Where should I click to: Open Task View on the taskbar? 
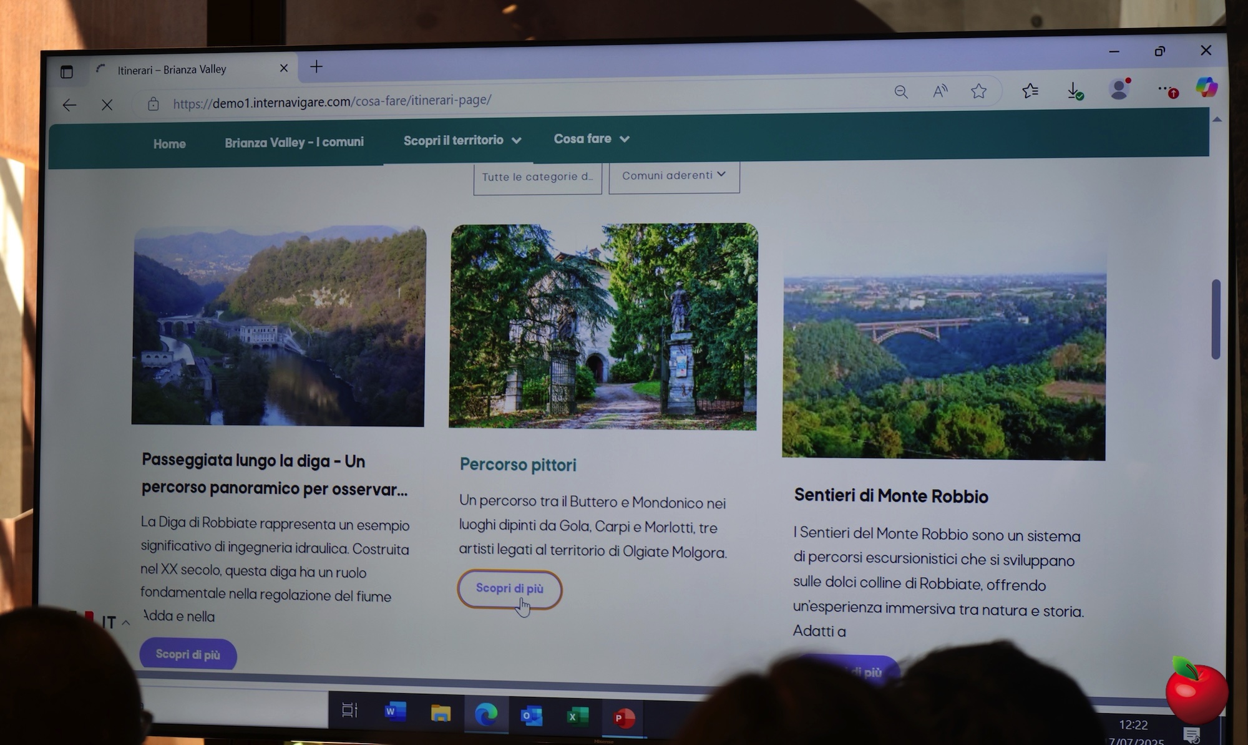[349, 710]
